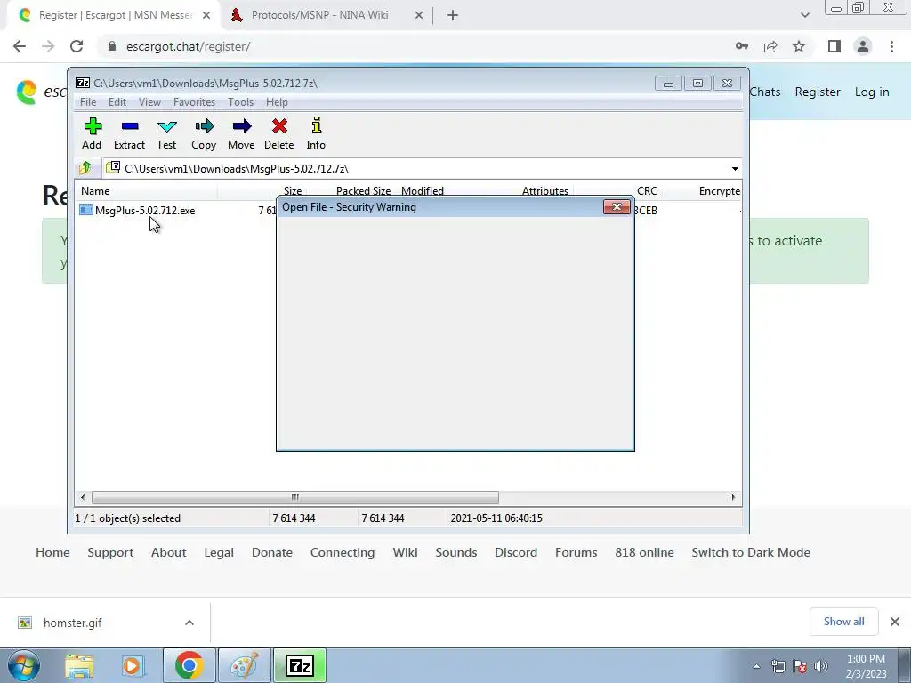911x683 pixels.
Task: Click the horizontal scrollbar thumb
Action: [295, 497]
